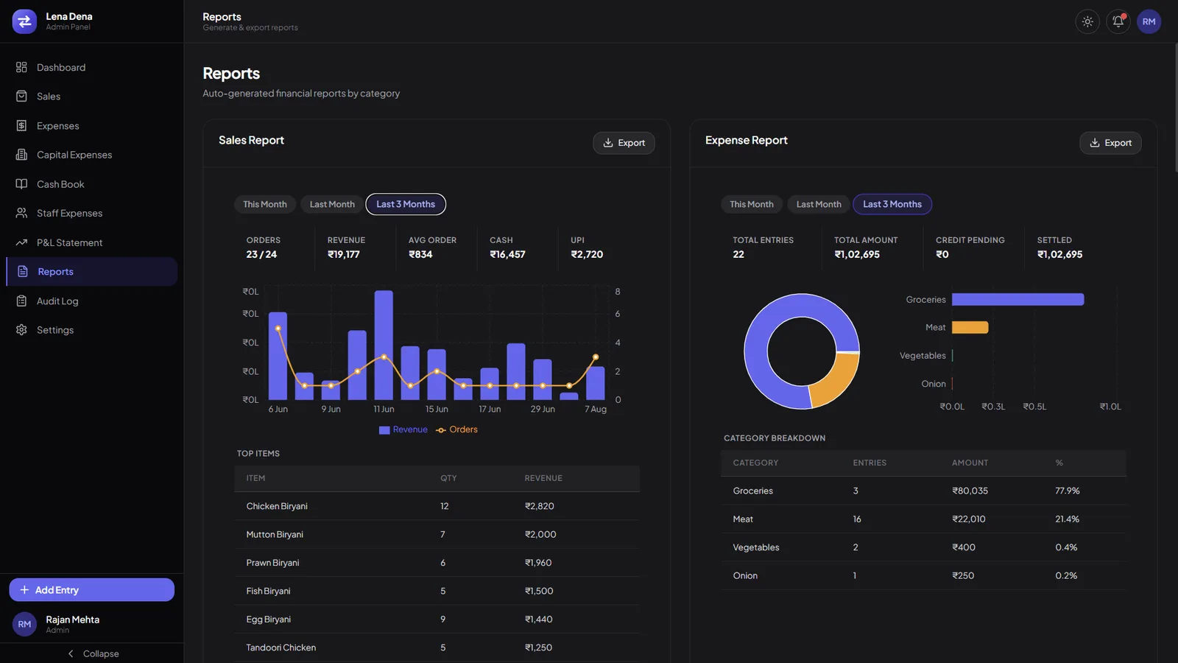Select This Month in Sales Report
1178x663 pixels.
[265, 204]
